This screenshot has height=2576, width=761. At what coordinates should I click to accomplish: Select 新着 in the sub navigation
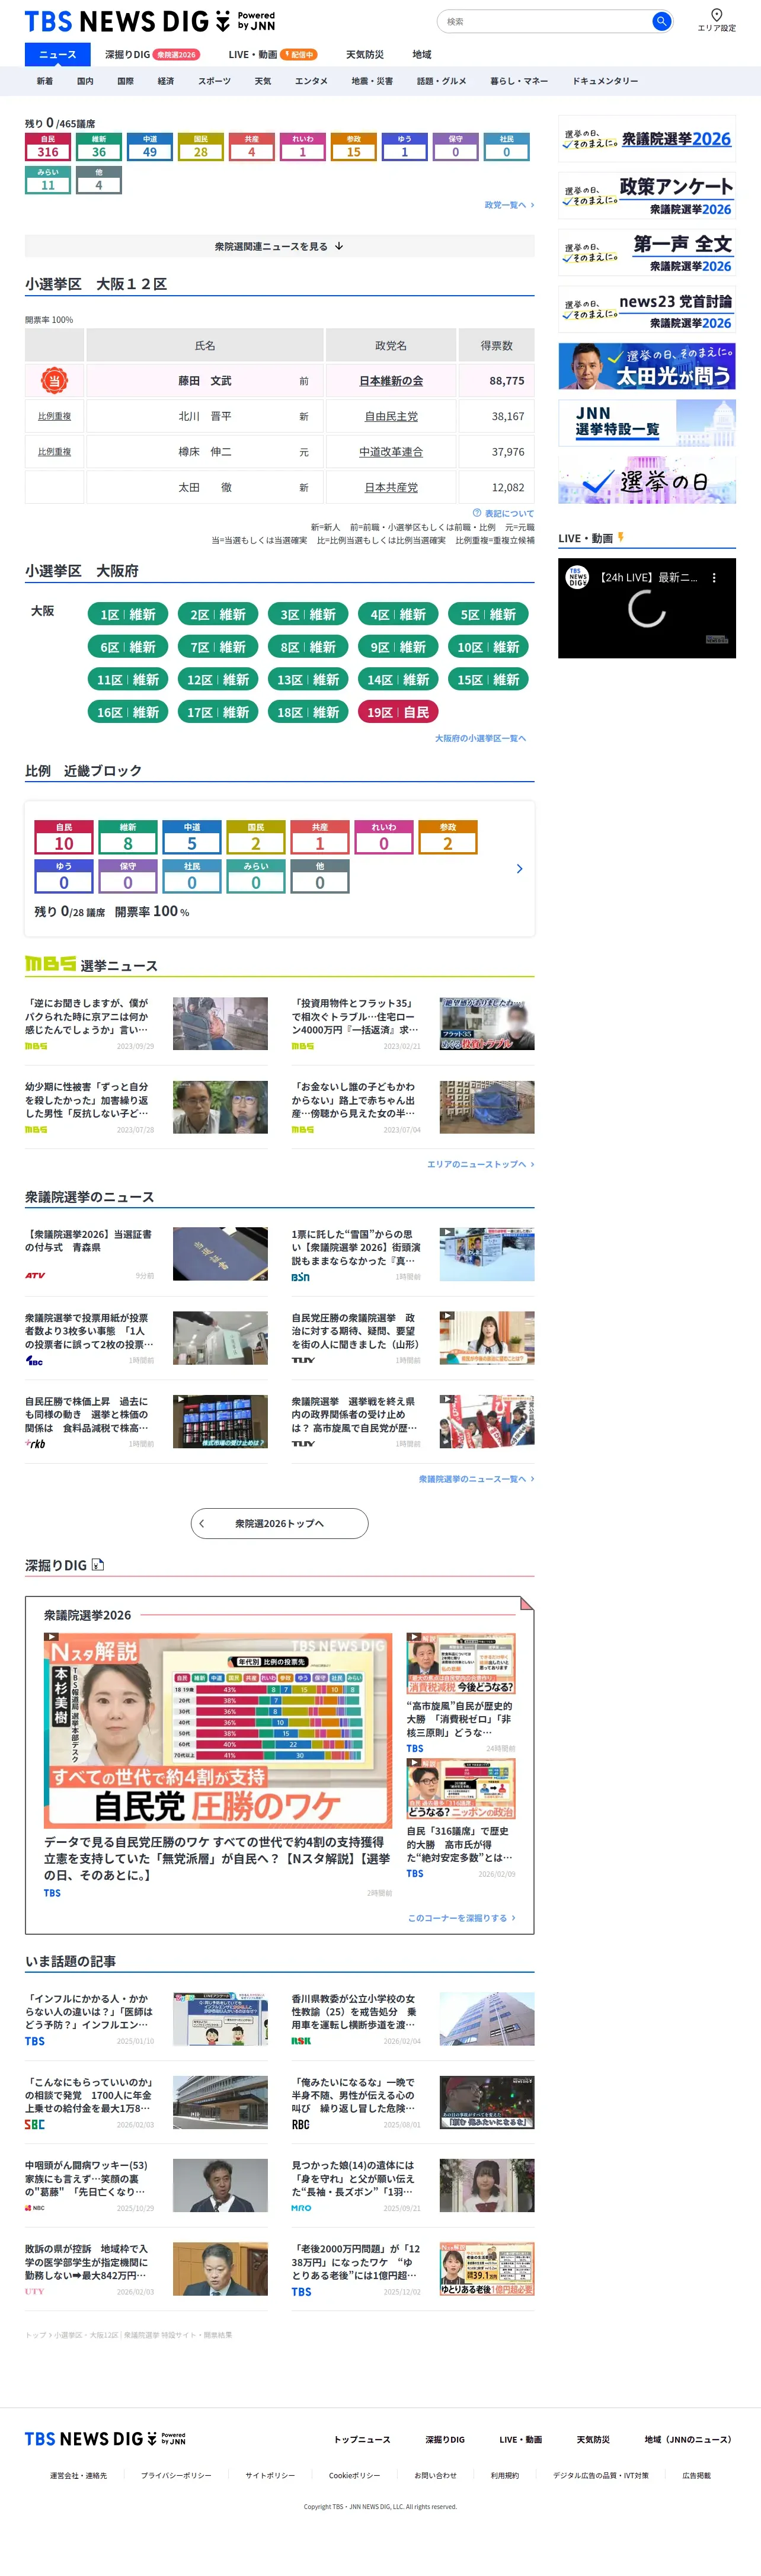(x=45, y=81)
